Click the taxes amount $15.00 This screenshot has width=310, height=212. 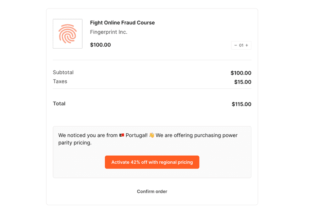(x=242, y=82)
